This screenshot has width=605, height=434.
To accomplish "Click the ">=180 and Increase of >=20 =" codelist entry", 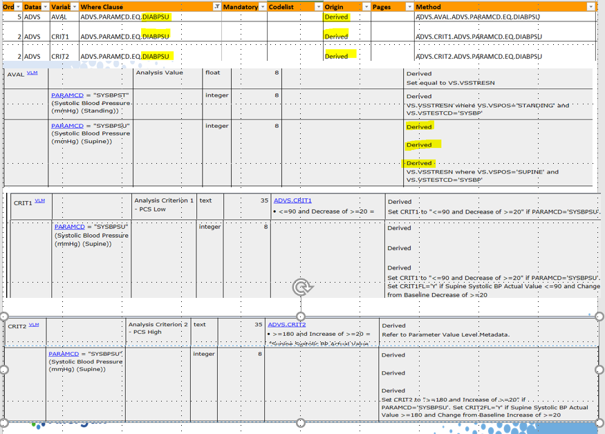I will [x=321, y=334].
